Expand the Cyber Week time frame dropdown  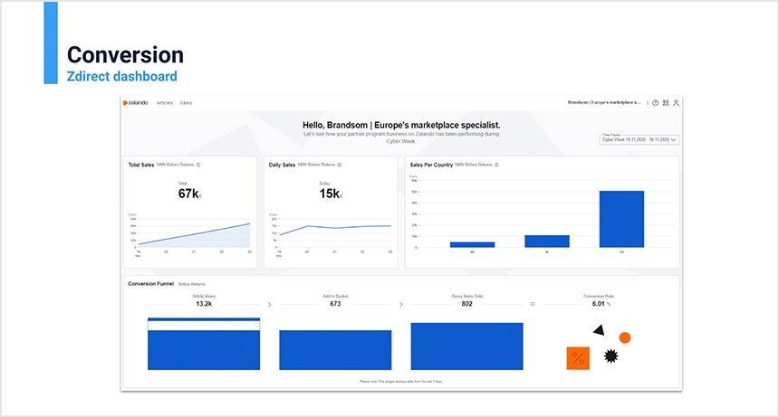pyautogui.click(x=639, y=139)
